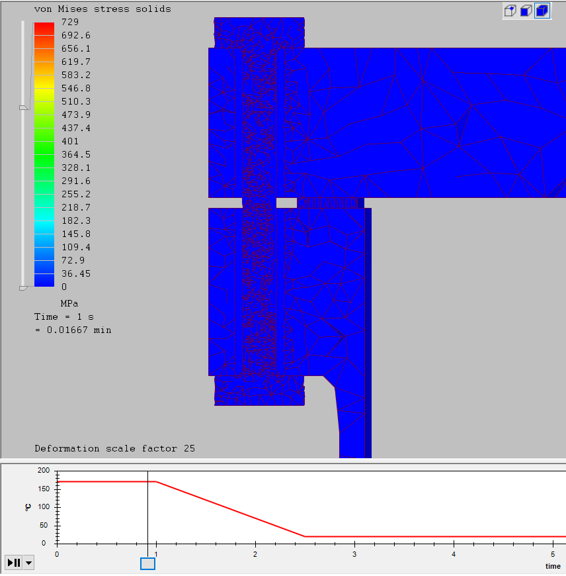The image size is (566, 576).
Task: Open the dropdown arrow beside the play button
Action: [x=28, y=562]
